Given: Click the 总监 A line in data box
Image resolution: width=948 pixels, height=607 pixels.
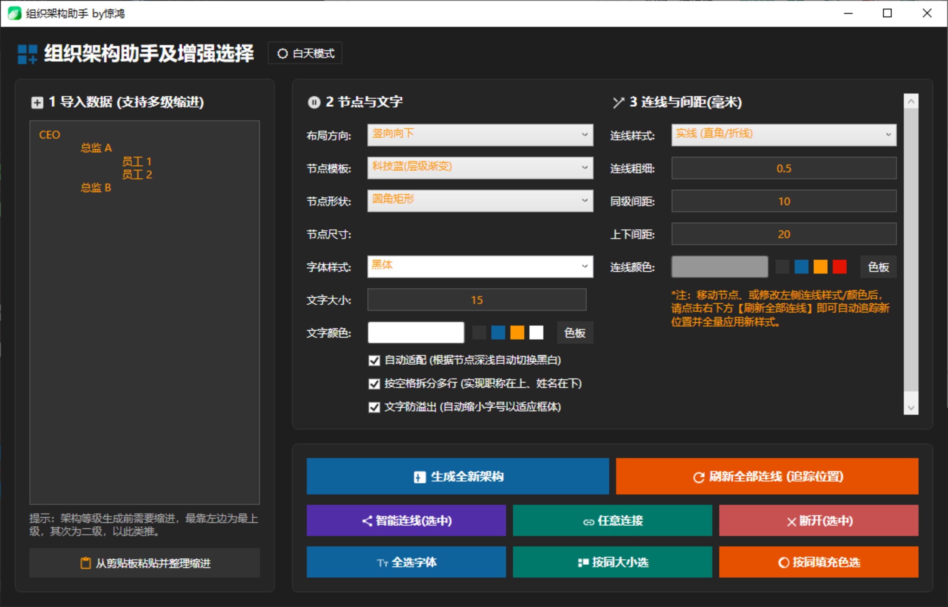Looking at the screenshot, I should point(96,148).
